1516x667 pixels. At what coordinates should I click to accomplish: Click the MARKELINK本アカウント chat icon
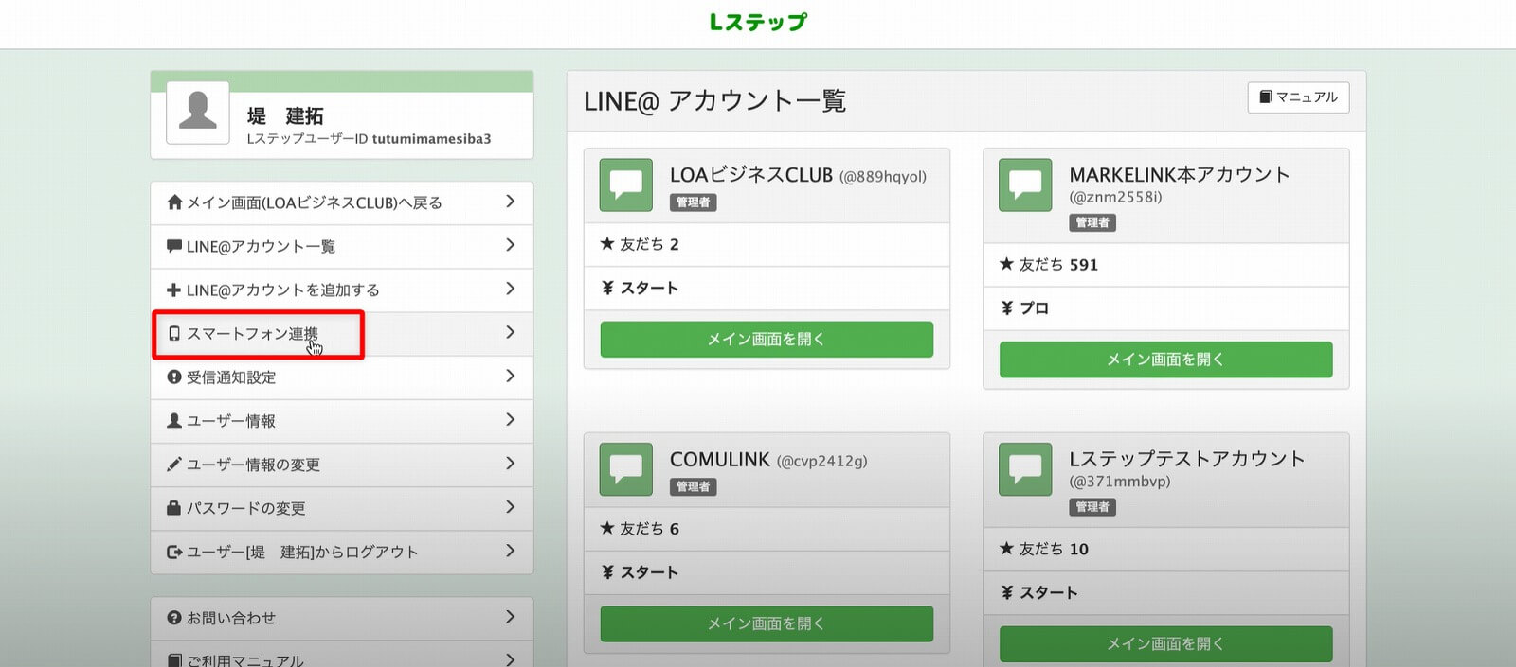[1025, 184]
